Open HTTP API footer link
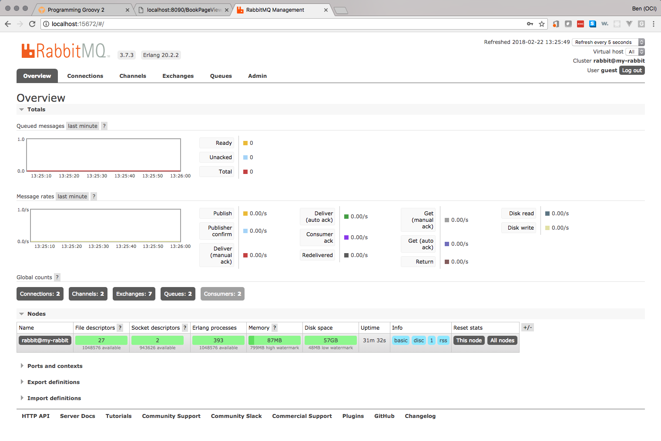 tap(36, 416)
